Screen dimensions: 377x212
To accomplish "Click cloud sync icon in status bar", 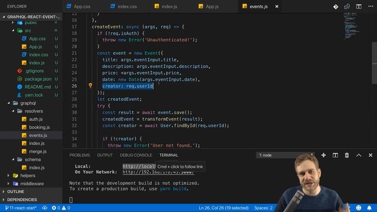I will [x=45, y=208].
